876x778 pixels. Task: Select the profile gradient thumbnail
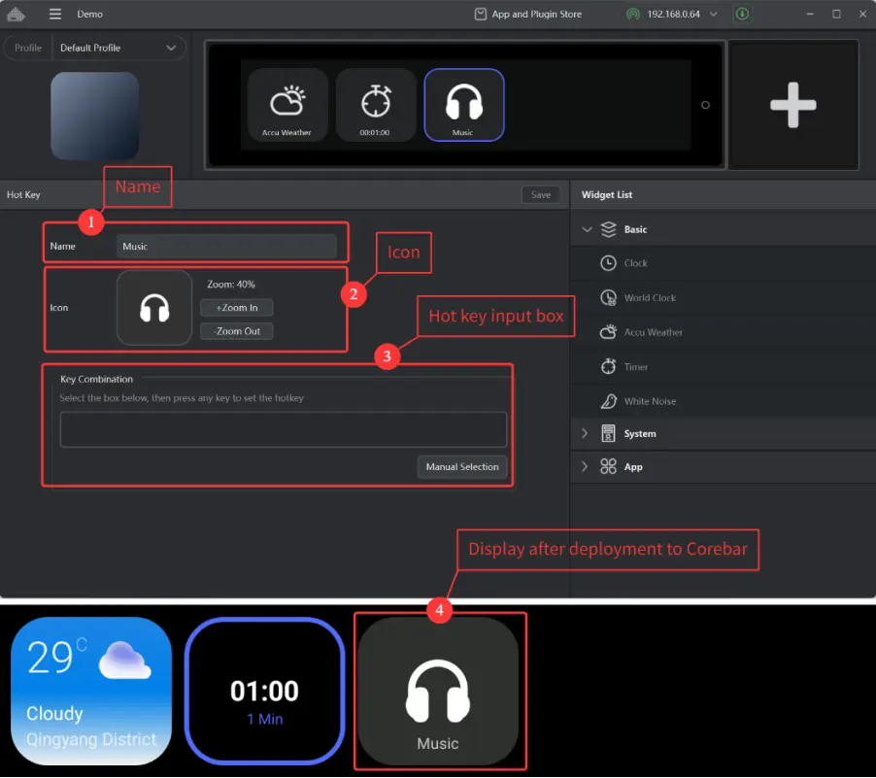click(94, 116)
